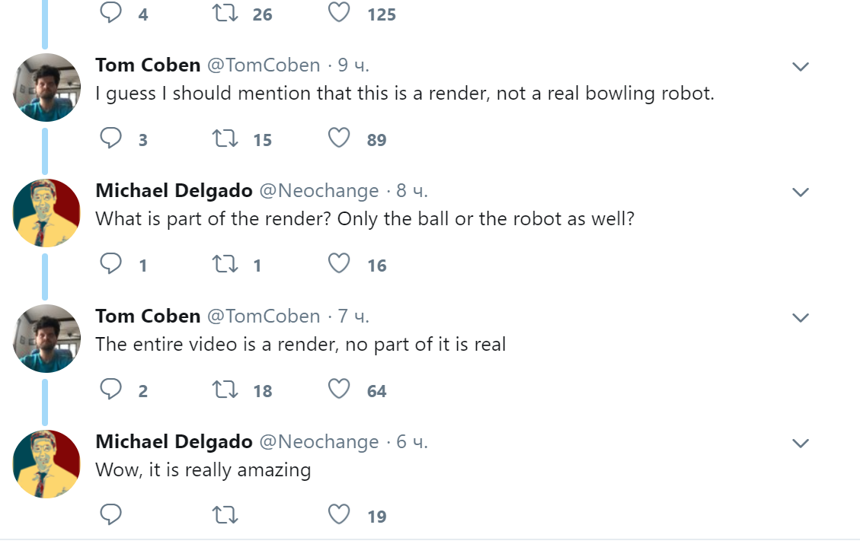Click Michael Delgado's avatar on last tweet

click(47, 464)
